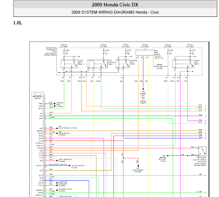Click the 'CANH' pin label
Screen dimensions: 219x197
pos(40,183)
